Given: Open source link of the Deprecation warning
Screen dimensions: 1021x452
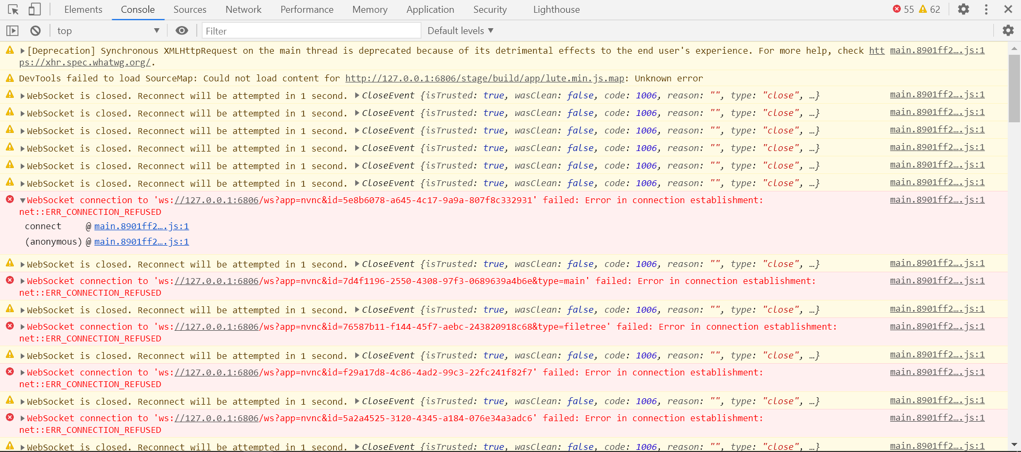Looking at the screenshot, I should click(x=937, y=50).
